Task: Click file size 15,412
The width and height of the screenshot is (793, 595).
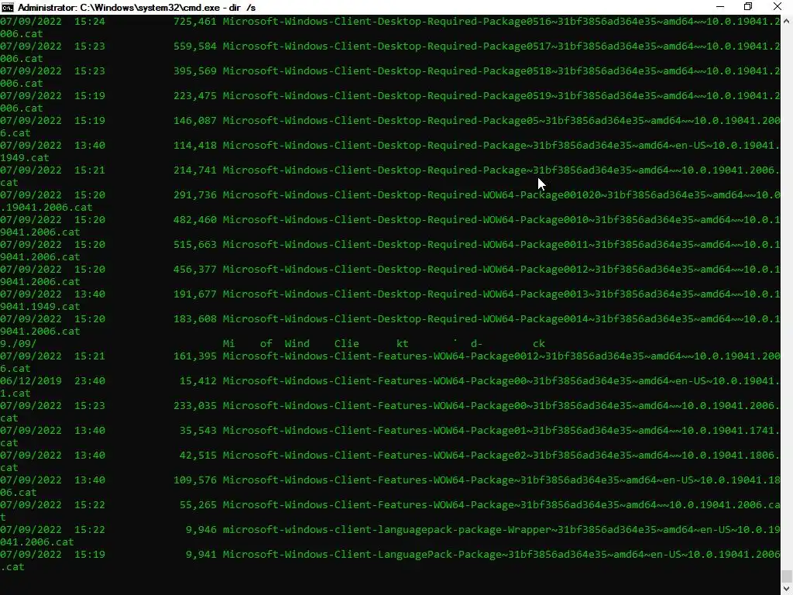Action: 197,381
